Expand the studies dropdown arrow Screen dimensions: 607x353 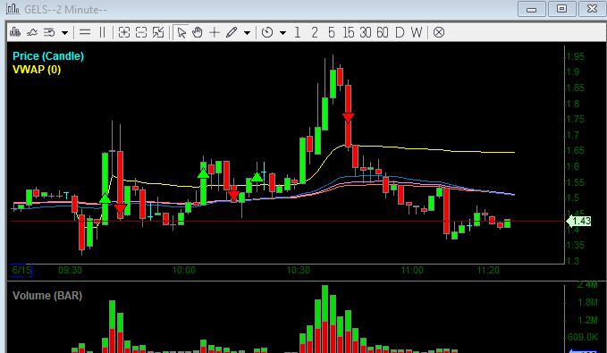[x=64, y=32]
